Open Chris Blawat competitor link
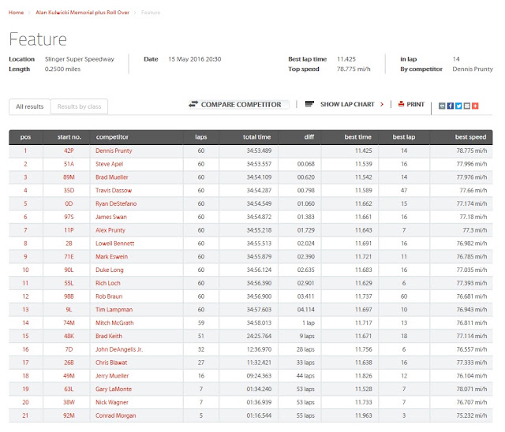The width and height of the screenshot is (505, 432). [x=111, y=362]
